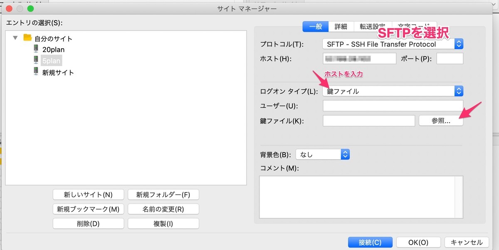Select the 新規サイト entry
The height and width of the screenshot is (250, 499).
point(58,72)
